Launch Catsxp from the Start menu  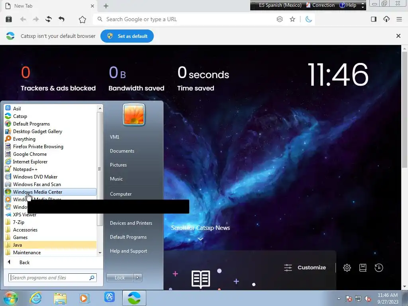coord(50,116)
